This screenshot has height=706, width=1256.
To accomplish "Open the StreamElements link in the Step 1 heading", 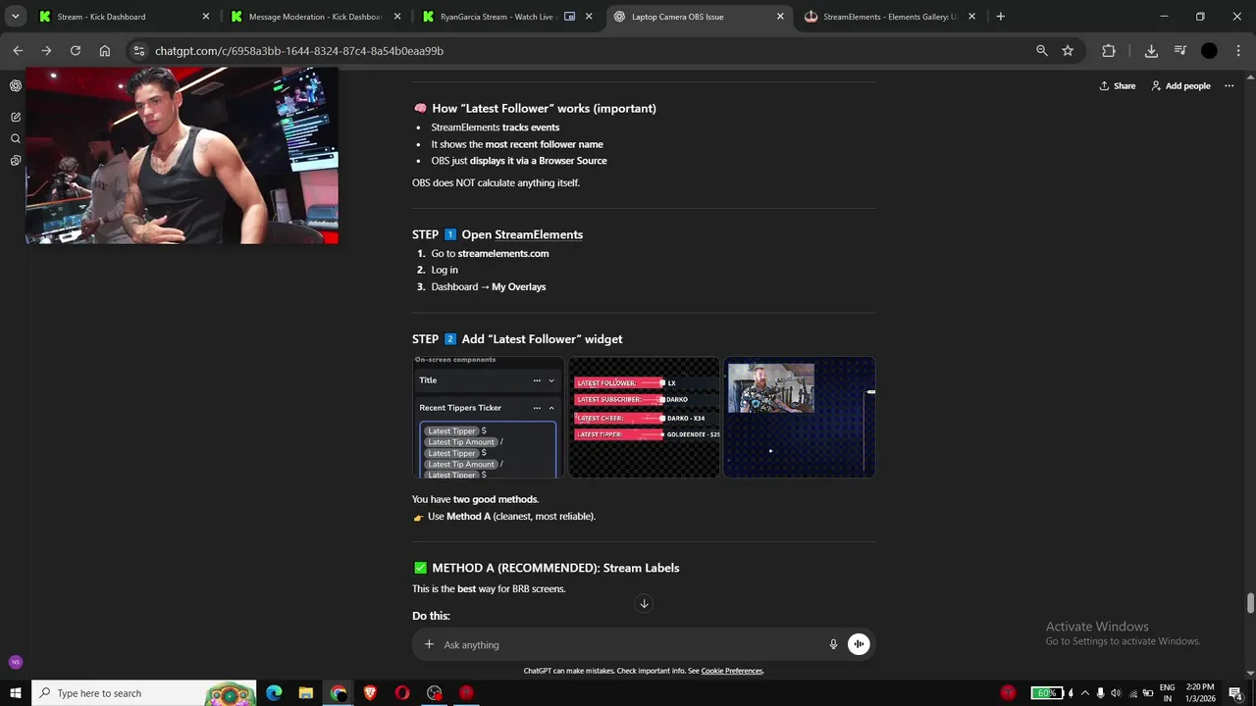I will click(539, 234).
